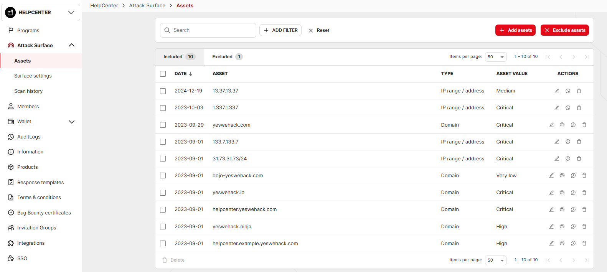Delete the helpcenter.example.yeswehack.com asset
The width and height of the screenshot is (607, 272).
[584, 243]
